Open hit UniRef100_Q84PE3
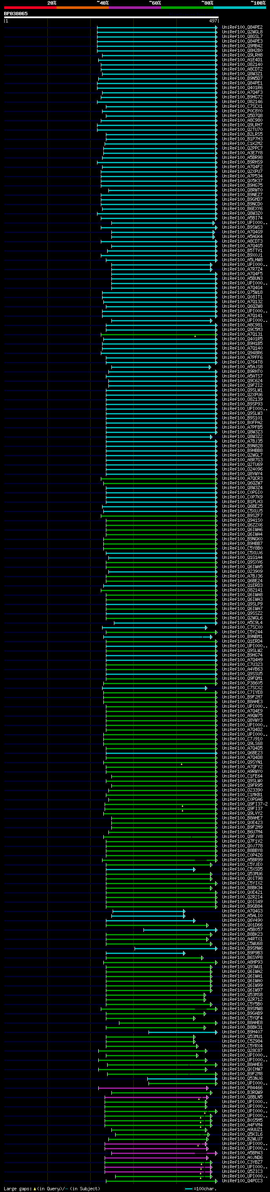The height and width of the screenshot is (1192, 270). coord(242,41)
